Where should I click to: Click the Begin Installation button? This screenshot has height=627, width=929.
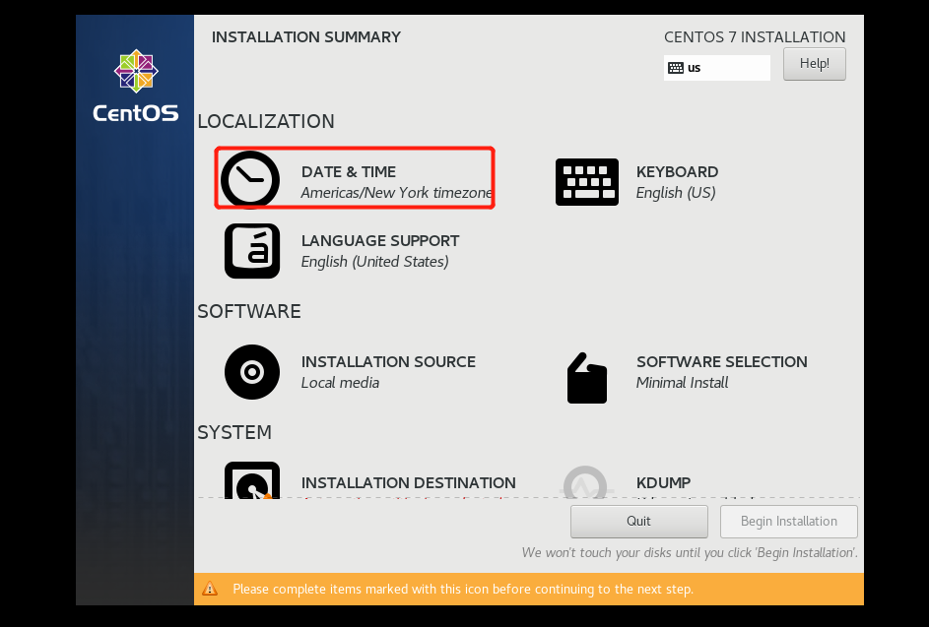788,521
